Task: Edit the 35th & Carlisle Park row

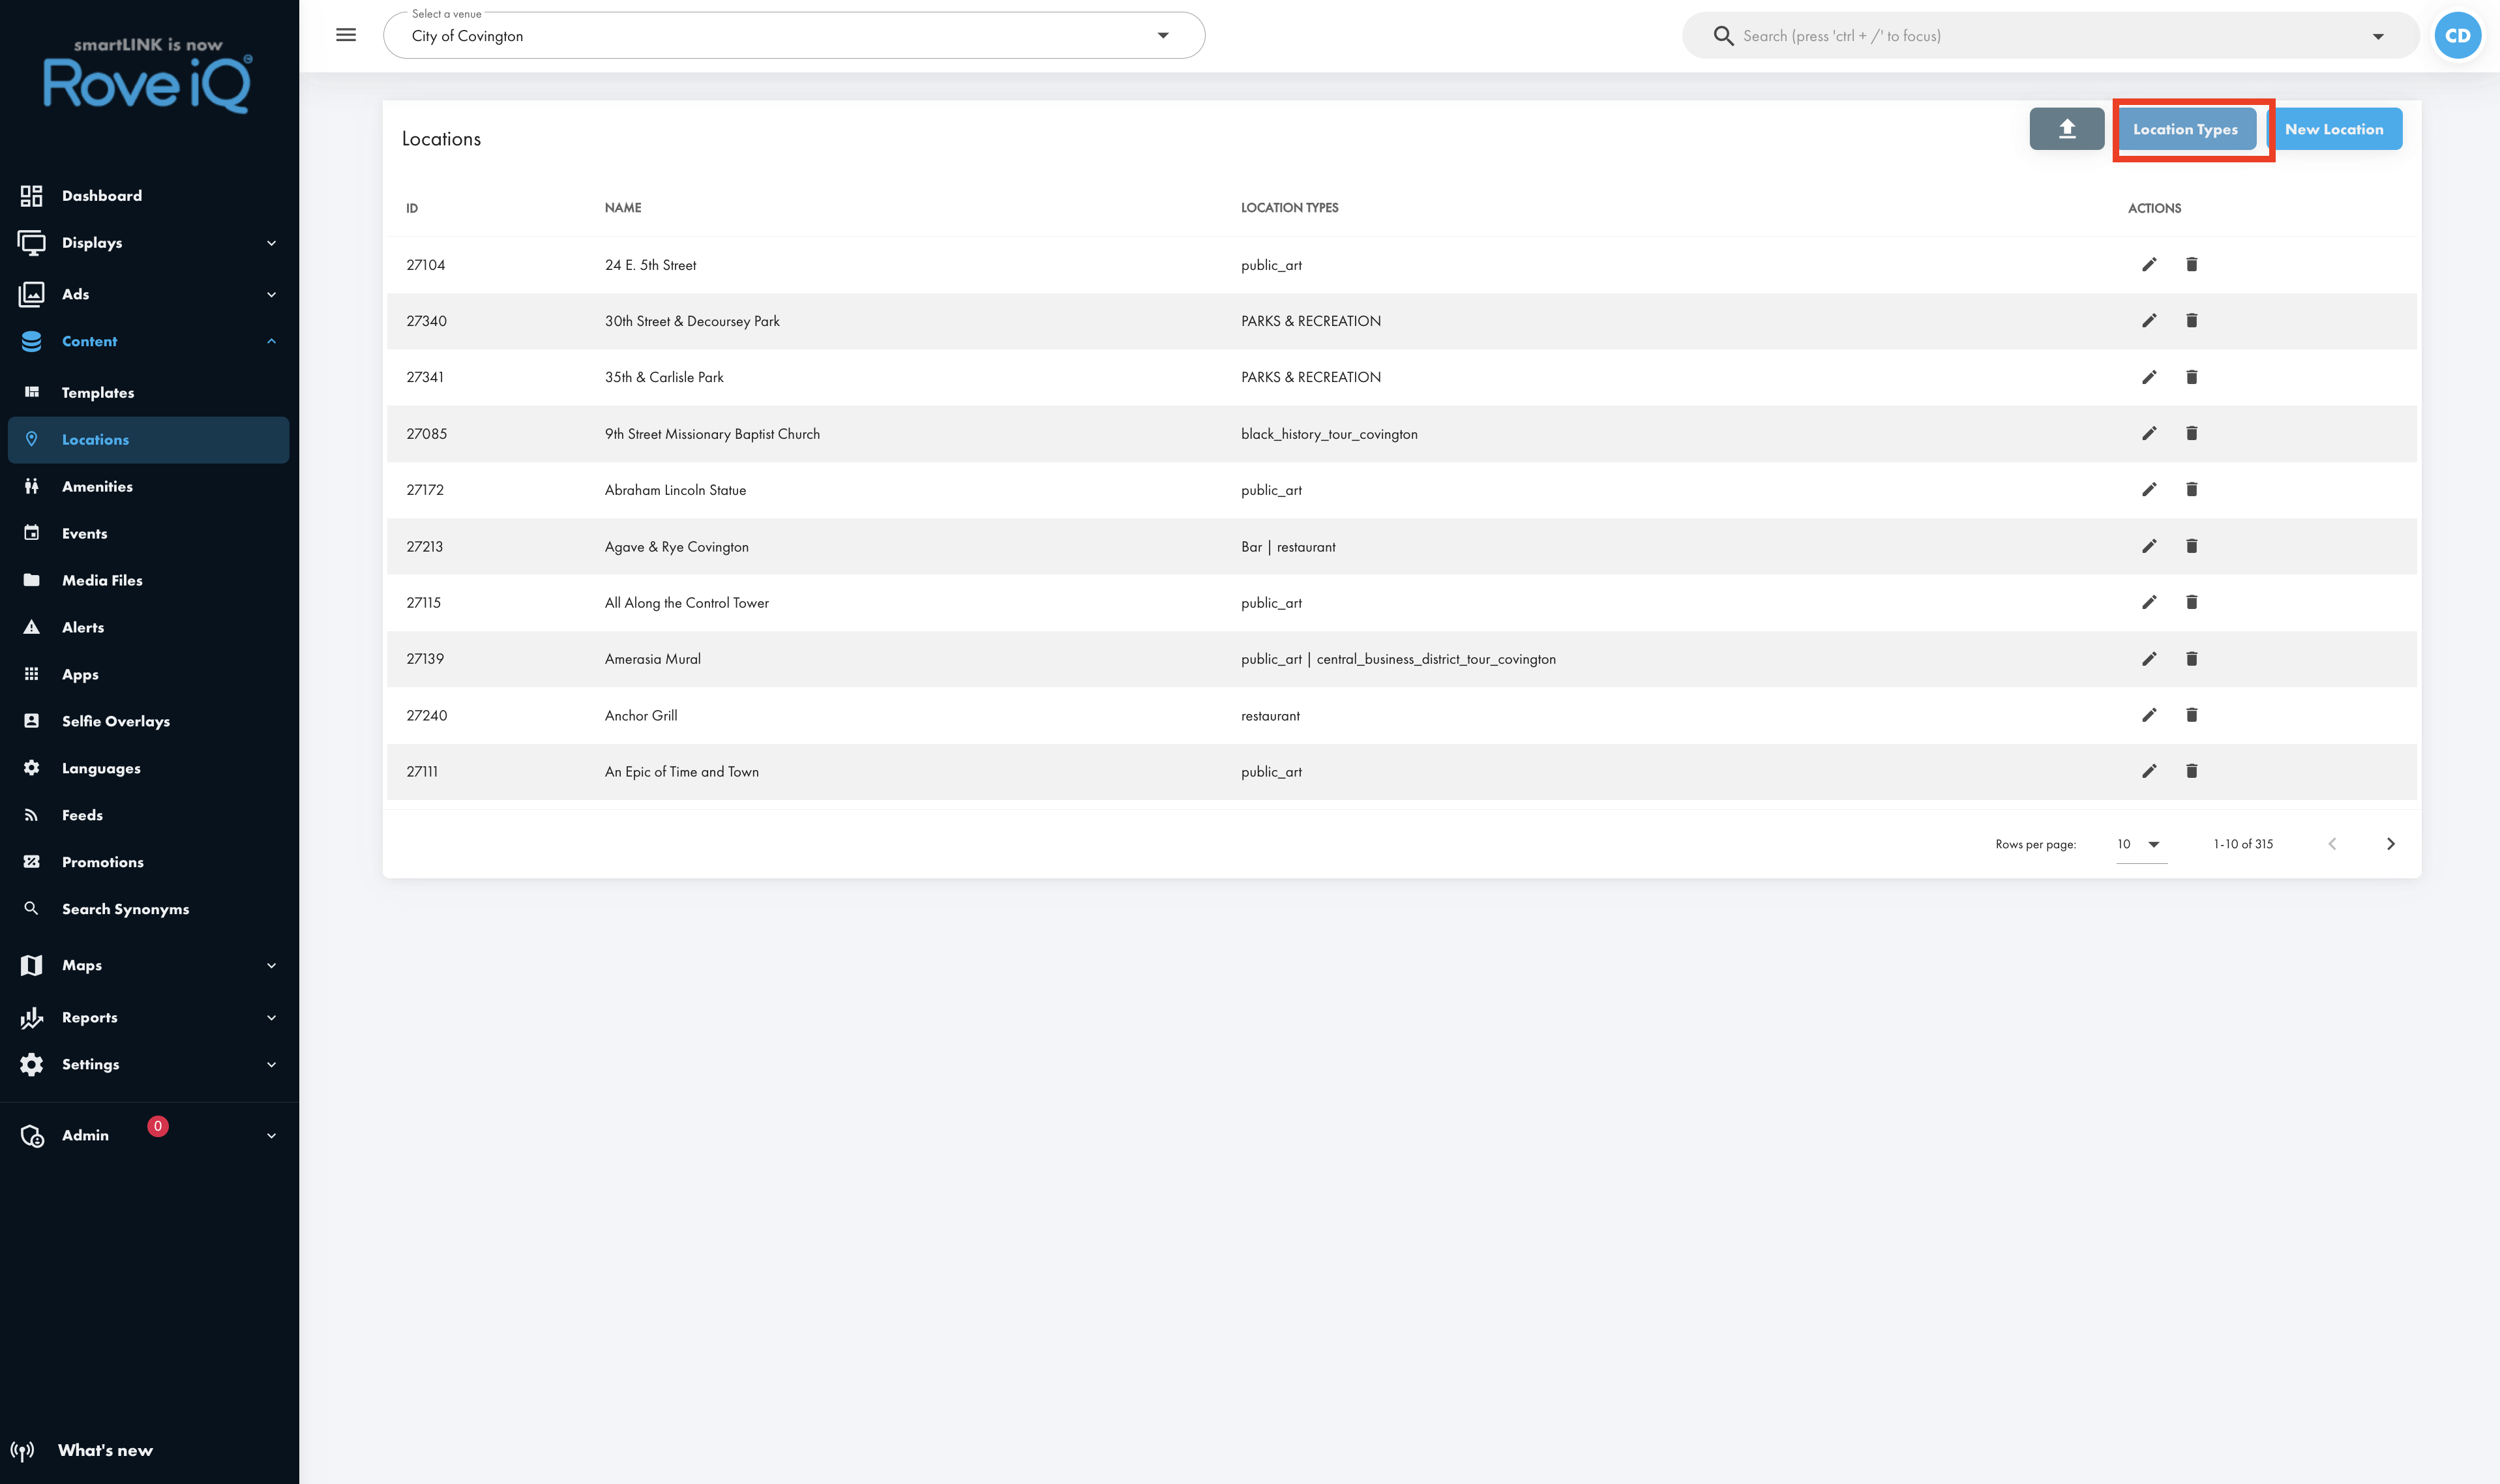Action: point(2149,377)
